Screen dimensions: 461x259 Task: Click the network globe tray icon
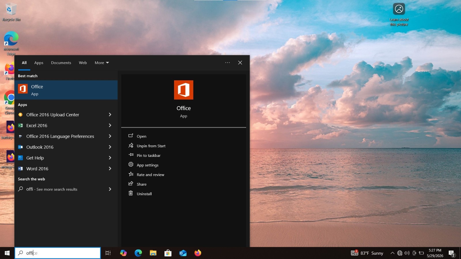click(x=400, y=253)
